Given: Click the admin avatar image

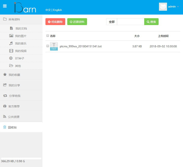Looking at the screenshot, I should 163,7.
